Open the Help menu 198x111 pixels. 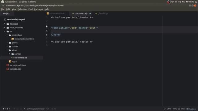tap(47, 9)
